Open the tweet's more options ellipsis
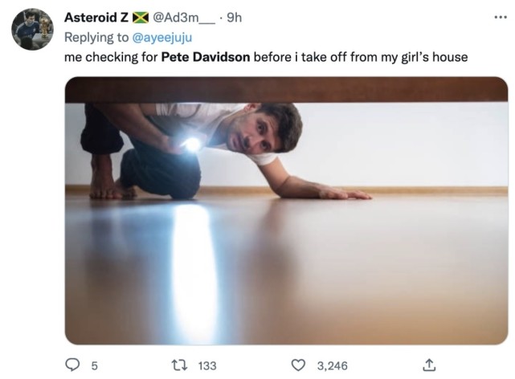 tap(501, 17)
